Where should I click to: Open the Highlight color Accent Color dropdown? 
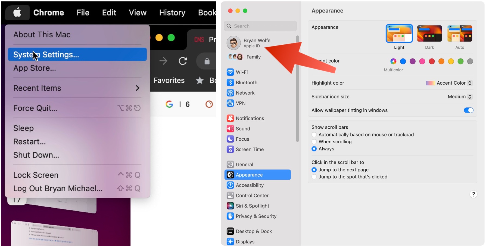click(x=449, y=83)
